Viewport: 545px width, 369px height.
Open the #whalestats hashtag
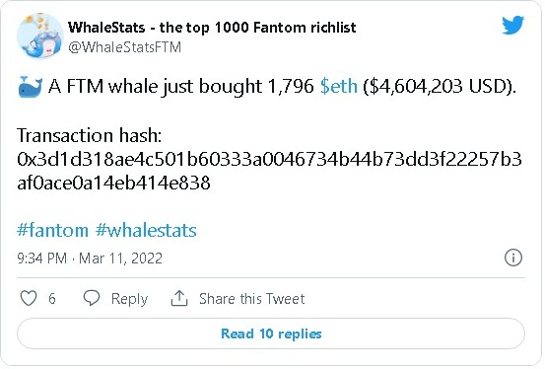[146, 231]
